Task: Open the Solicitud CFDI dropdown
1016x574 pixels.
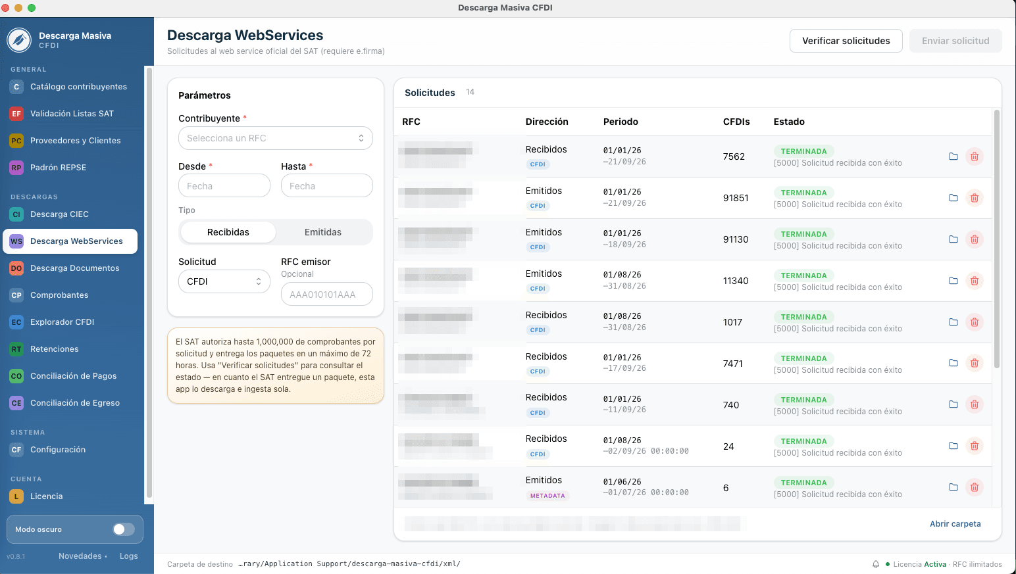Action: coord(224,281)
